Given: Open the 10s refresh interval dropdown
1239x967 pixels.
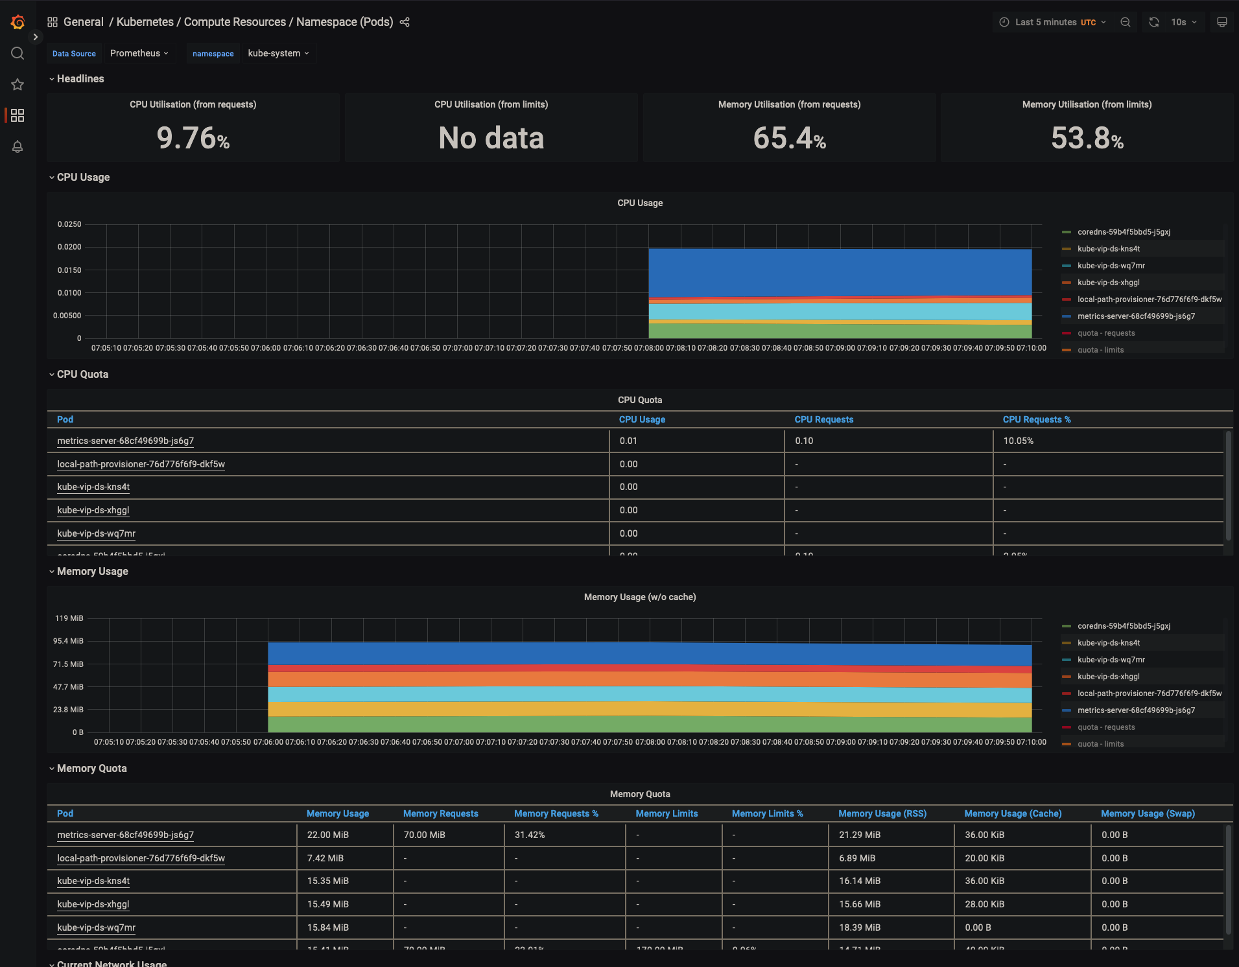Looking at the screenshot, I should pos(1179,22).
